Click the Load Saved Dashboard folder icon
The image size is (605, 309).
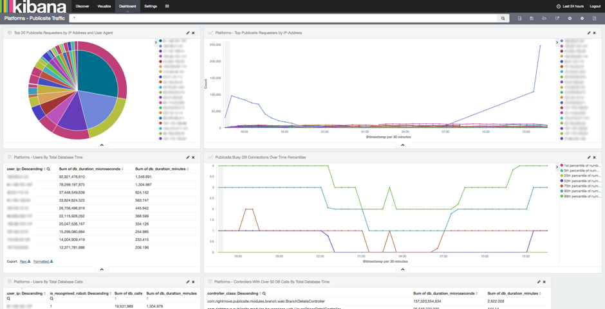click(x=544, y=18)
